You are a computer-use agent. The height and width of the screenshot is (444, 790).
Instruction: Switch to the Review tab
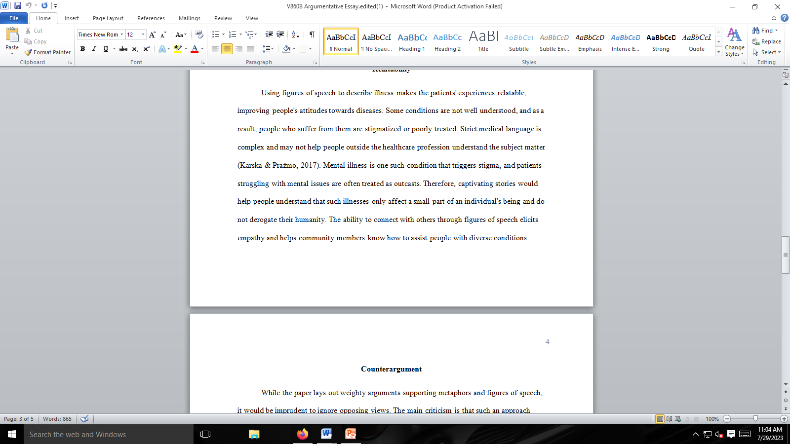[223, 18]
